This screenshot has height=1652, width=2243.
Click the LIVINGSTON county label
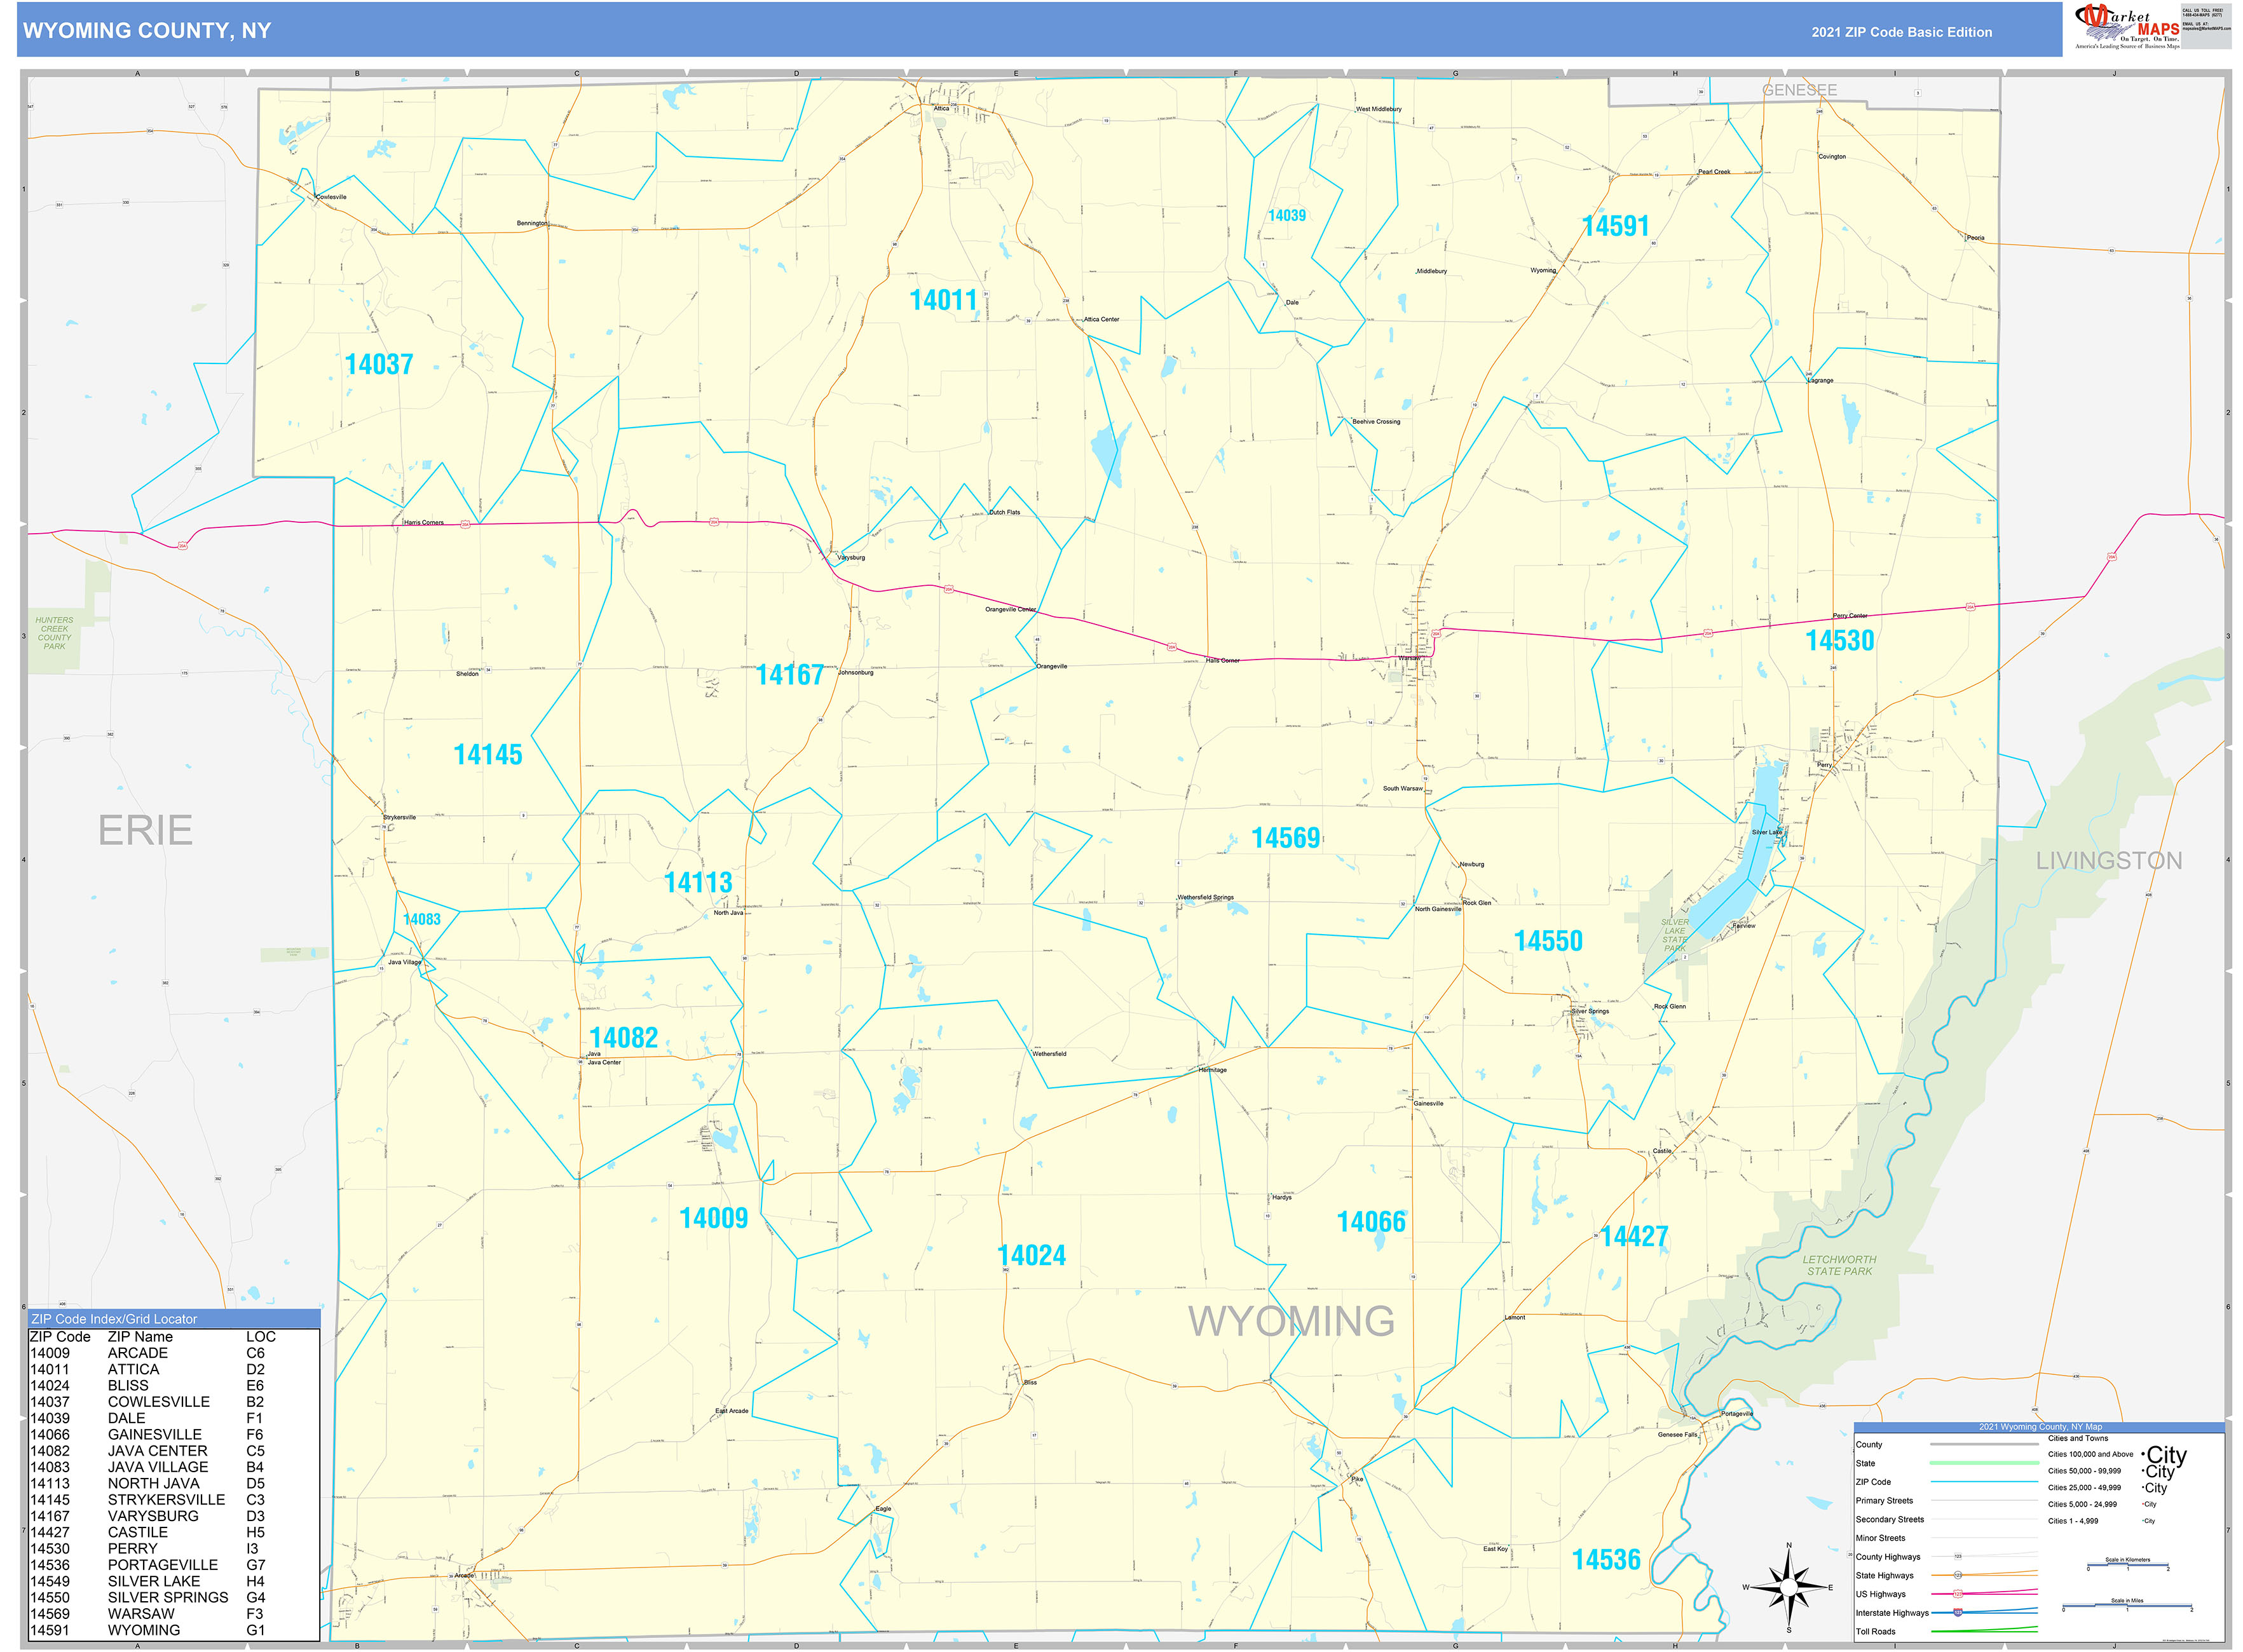(2109, 860)
